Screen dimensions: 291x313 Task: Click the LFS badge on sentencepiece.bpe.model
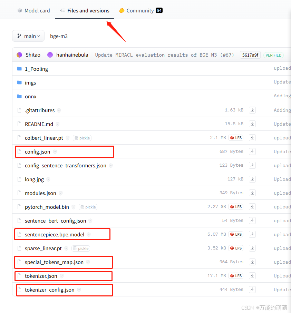(x=236, y=234)
